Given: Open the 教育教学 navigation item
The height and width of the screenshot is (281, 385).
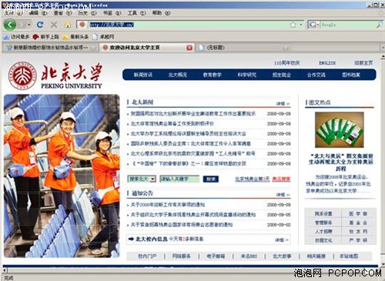Looking at the screenshot, I should 213,75.
